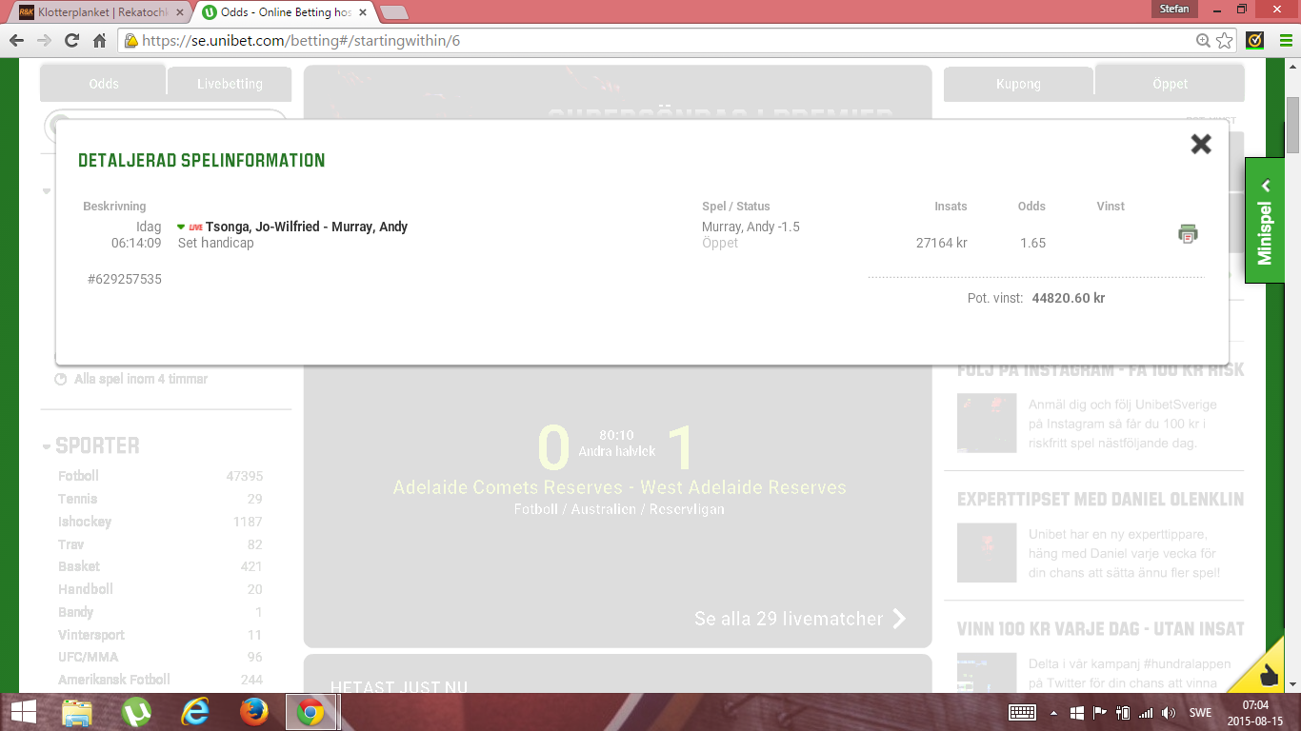
Task: Open Tsonga, Jo-Wilfried - Murray, Andy match
Action: coord(307,227)
